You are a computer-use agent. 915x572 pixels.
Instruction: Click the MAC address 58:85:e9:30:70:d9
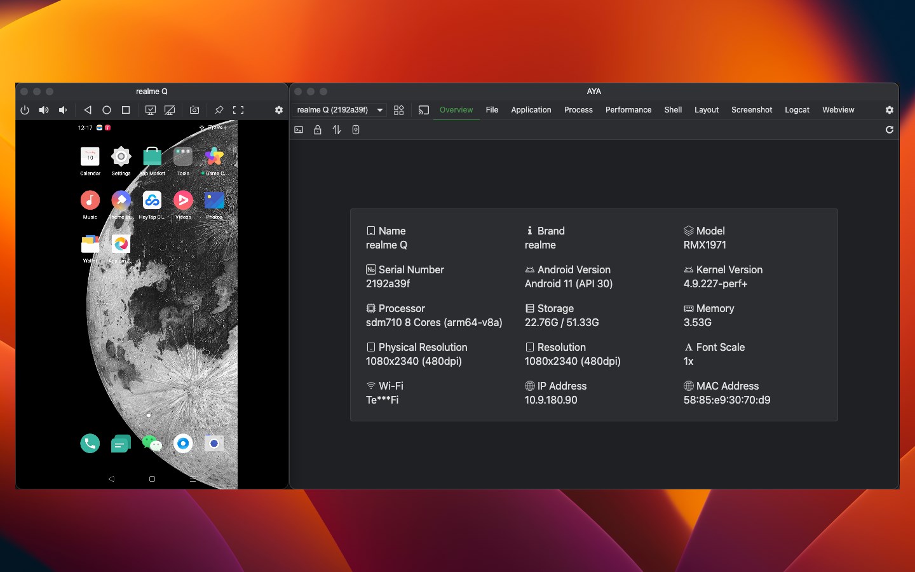pyautogui.click(x=727, y=400)
